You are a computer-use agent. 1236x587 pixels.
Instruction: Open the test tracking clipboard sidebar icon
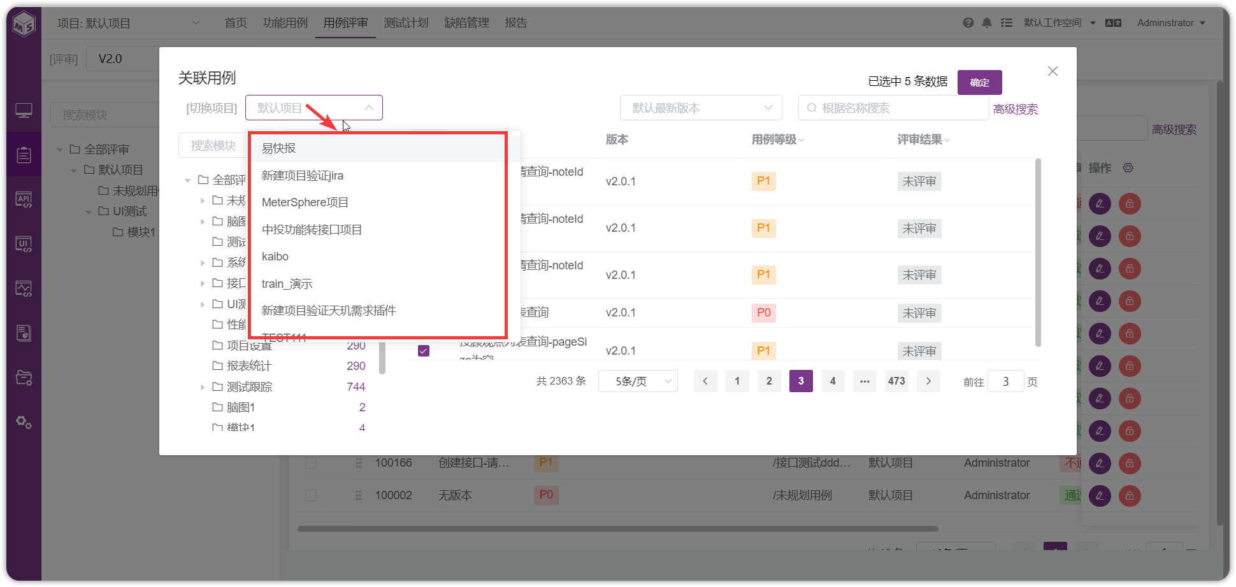(24, 155)
